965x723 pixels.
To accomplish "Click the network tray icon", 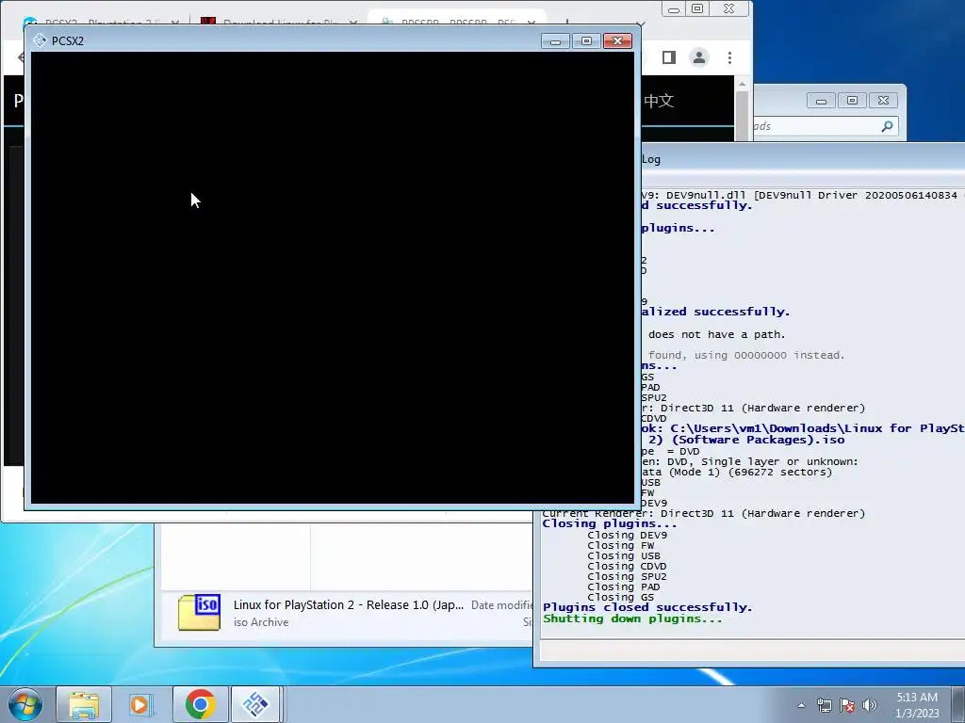I will point(824,705).
